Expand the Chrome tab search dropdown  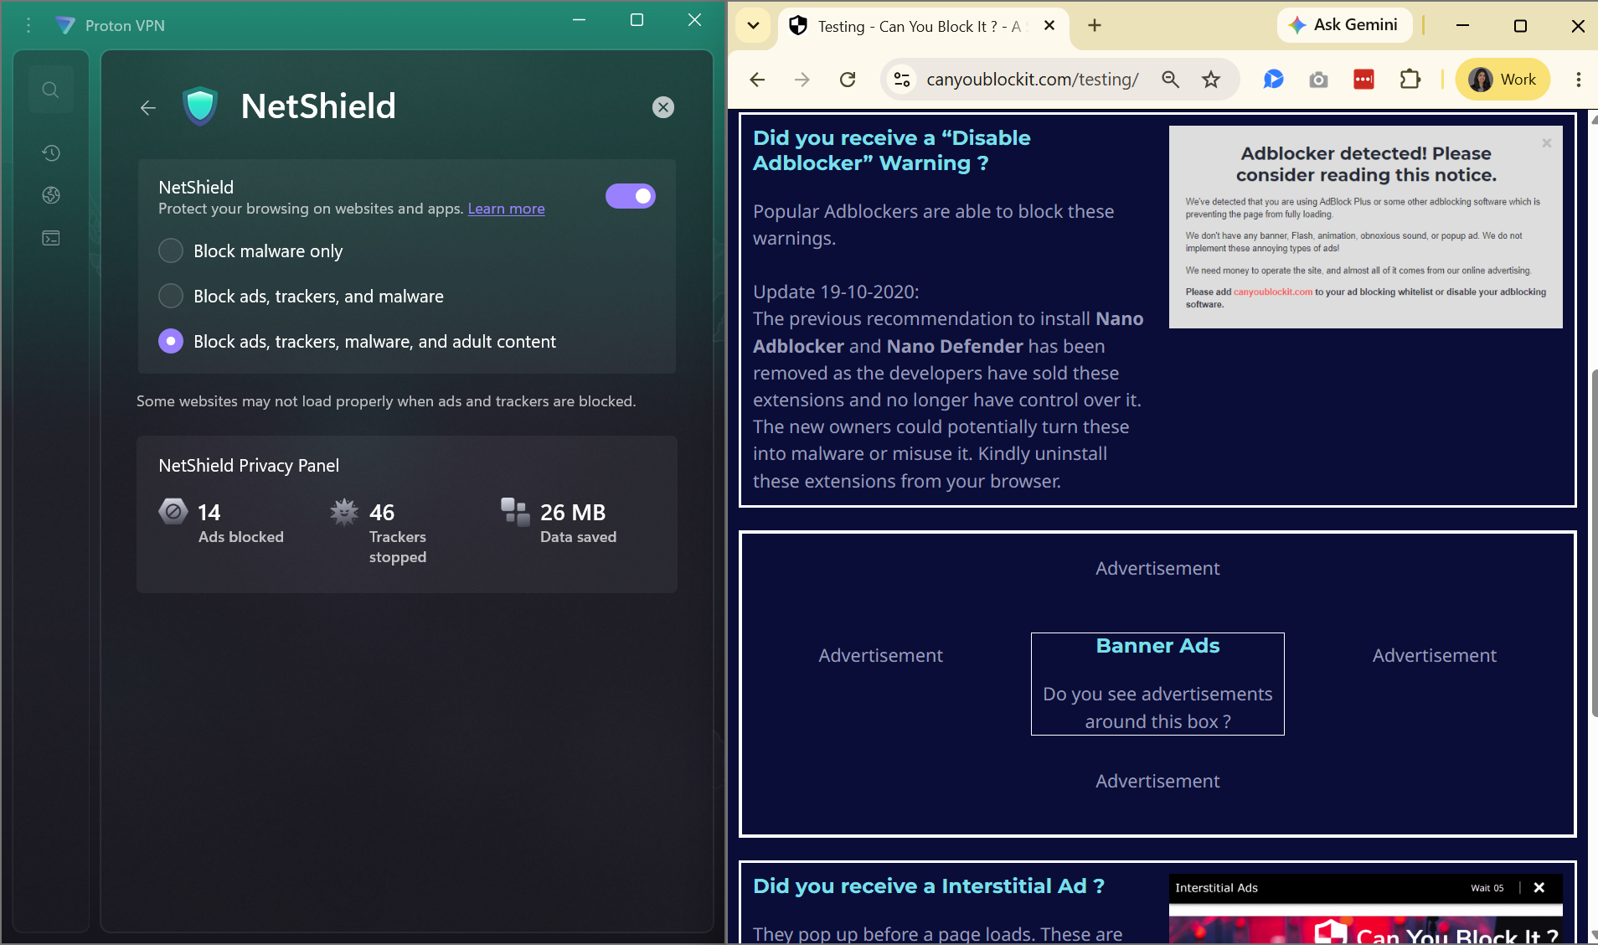point(753,26)
